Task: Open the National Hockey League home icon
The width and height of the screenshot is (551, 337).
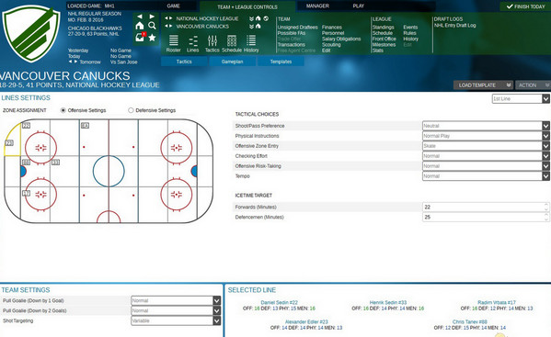Action: pos(258,18)
